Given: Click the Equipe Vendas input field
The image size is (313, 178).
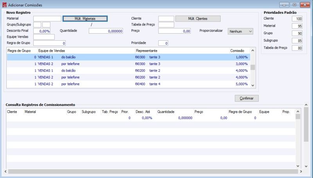Looking at the screenshot, I should click(x=44, y=37).
